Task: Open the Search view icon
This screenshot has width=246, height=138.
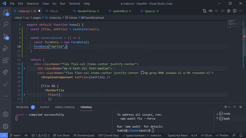Action: [x=5, y=24]
